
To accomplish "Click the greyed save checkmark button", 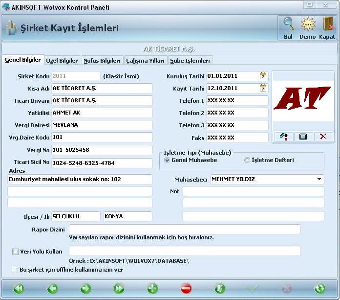I will click(253, 288).
